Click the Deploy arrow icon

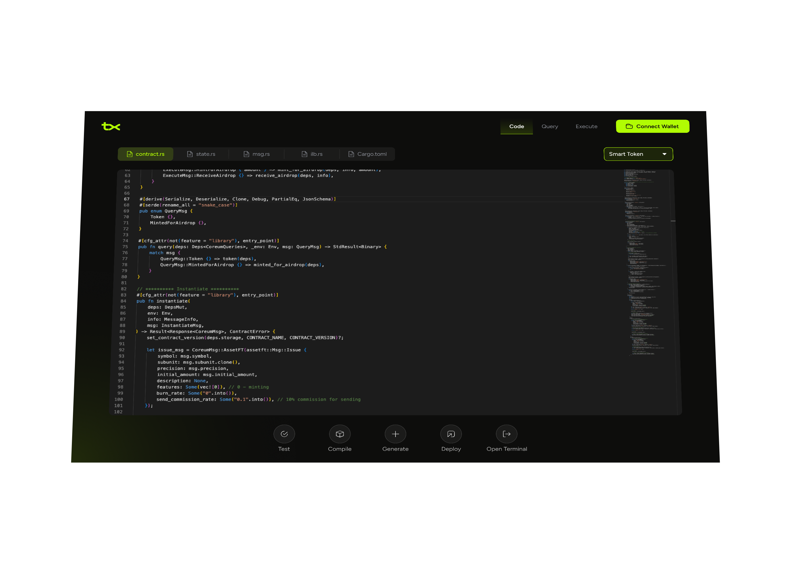[451, 434]
